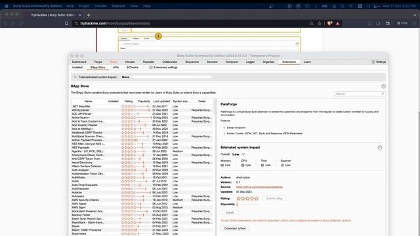Click the Extensions settings gear icon
The height and width of the screenshot is (236, 420).
tap(151, 68)
